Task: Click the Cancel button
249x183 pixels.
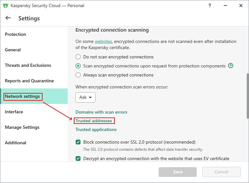Action: pyautogui.click(x=221, y=172)
